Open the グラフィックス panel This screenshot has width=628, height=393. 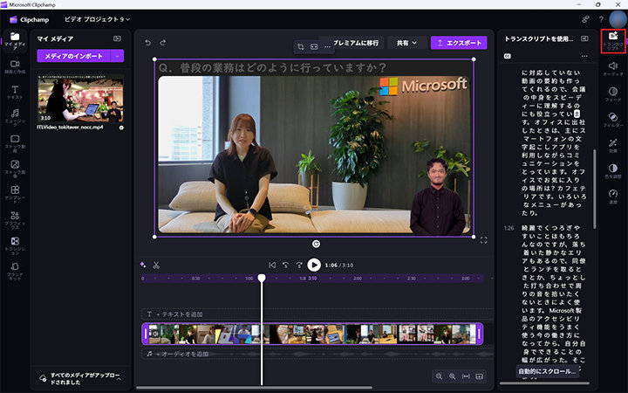[15, 220]
